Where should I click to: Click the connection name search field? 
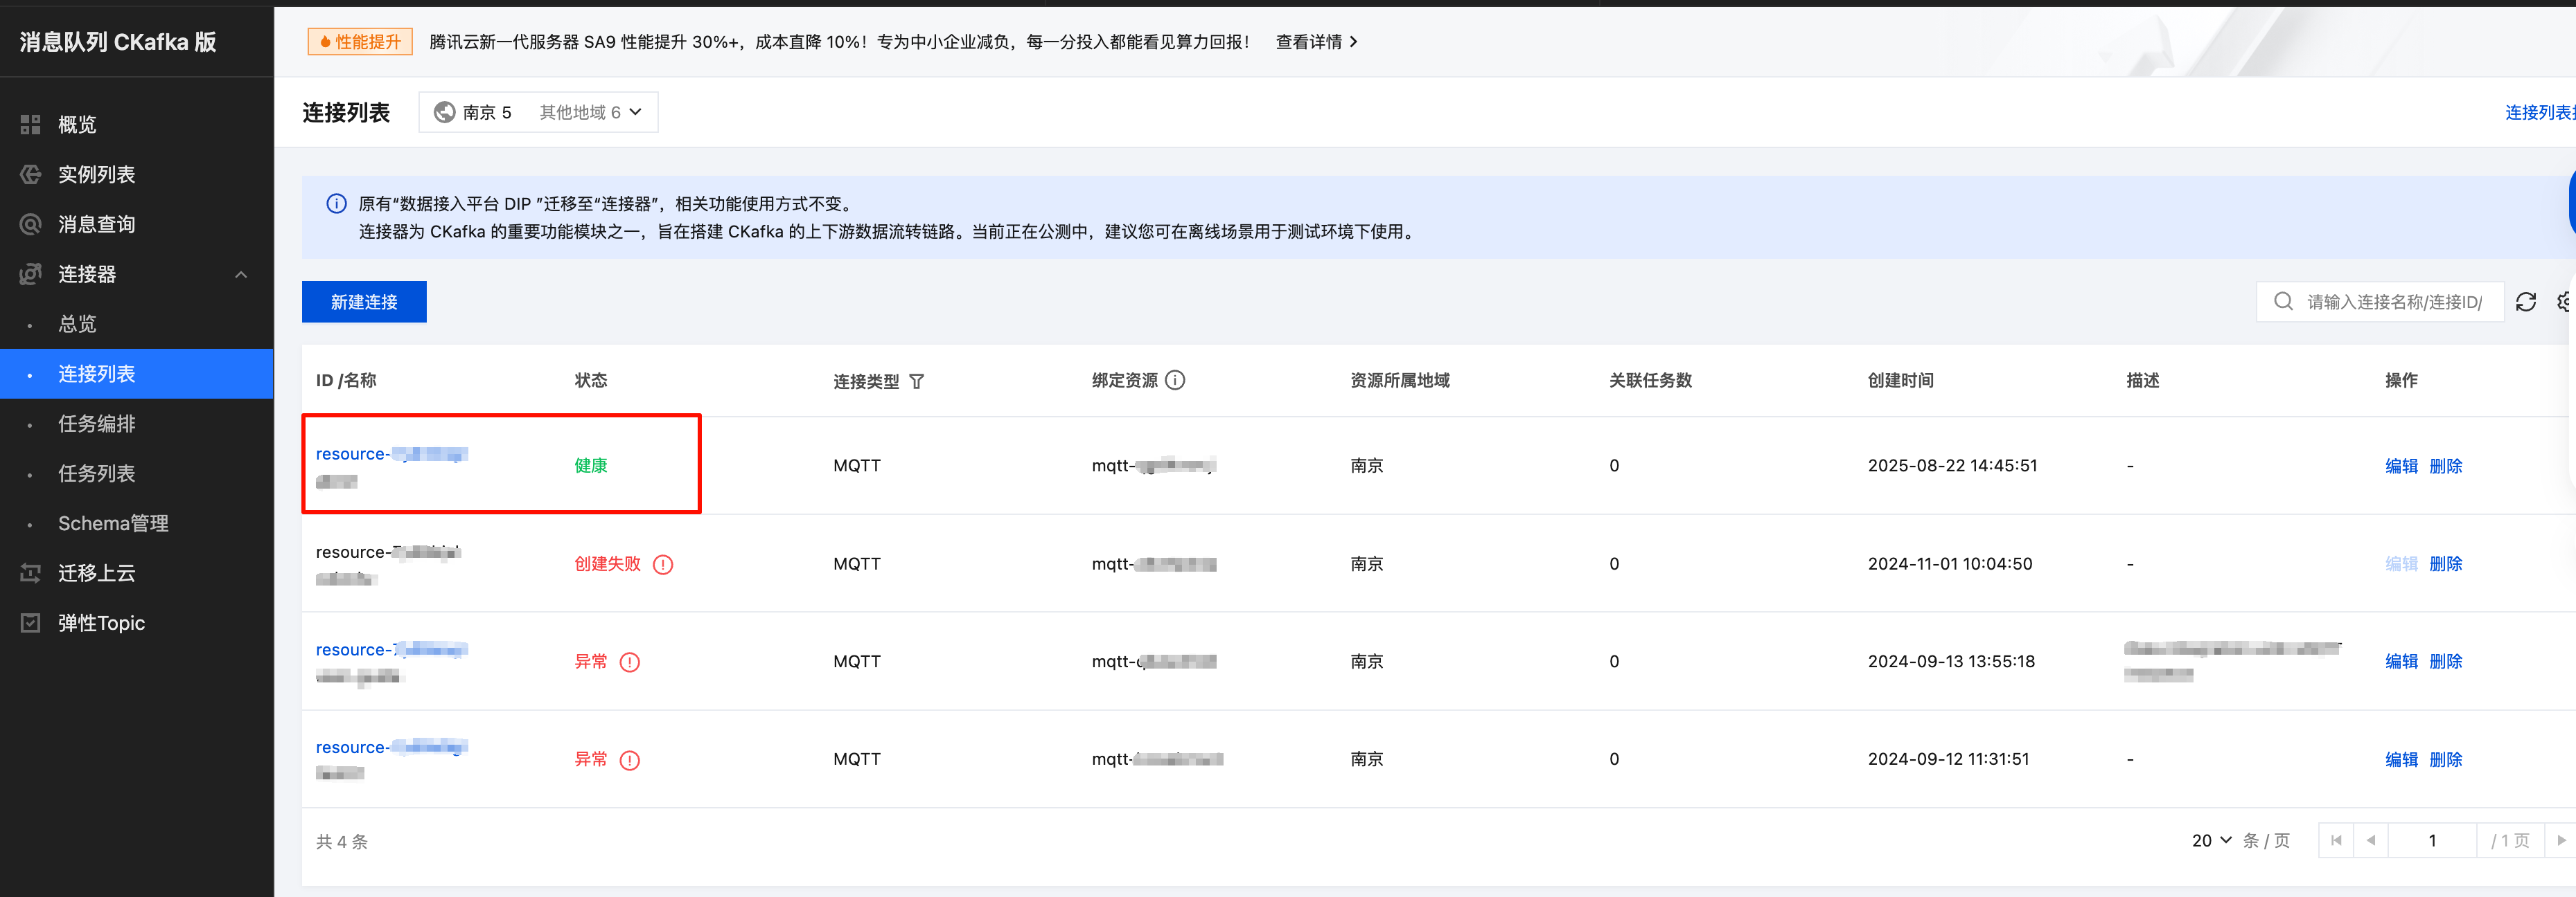point(2392,302)
